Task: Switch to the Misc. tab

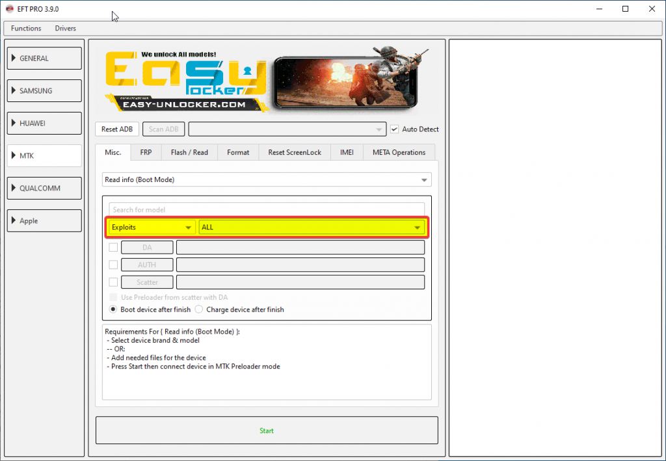Action: (113, 152)
